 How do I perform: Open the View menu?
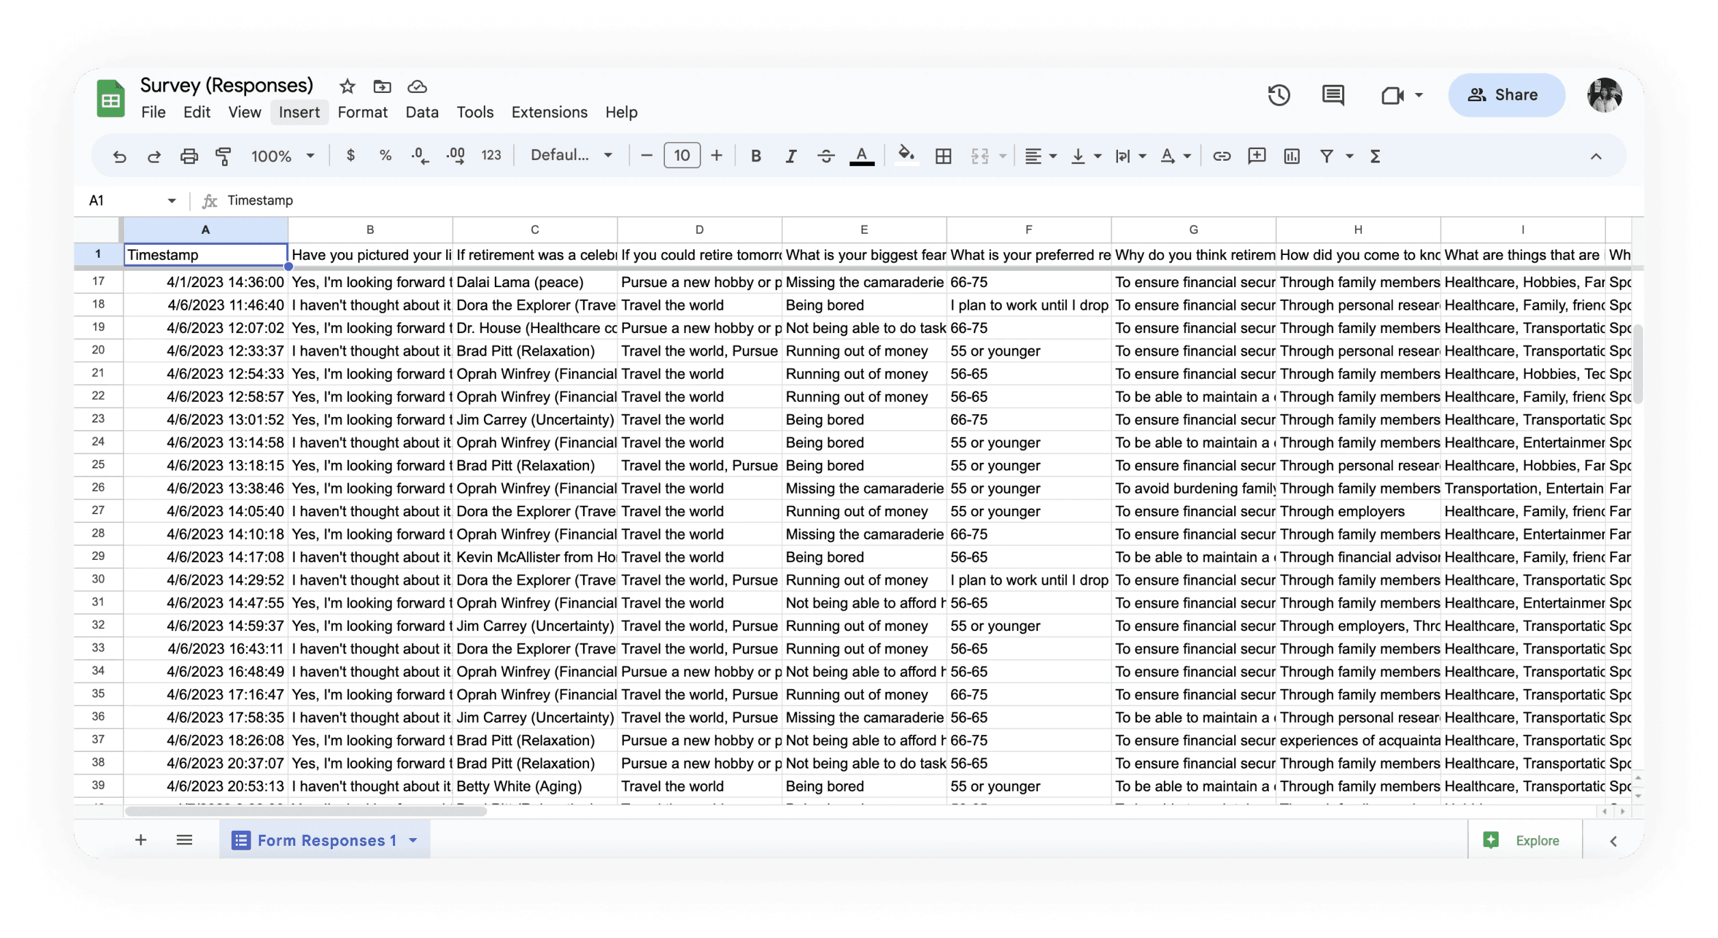point(245,113)
